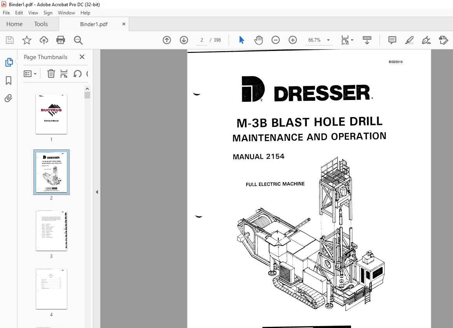453x328 pixels.
Task: Open the Sign menu
Action: click(x=48, y=13)
